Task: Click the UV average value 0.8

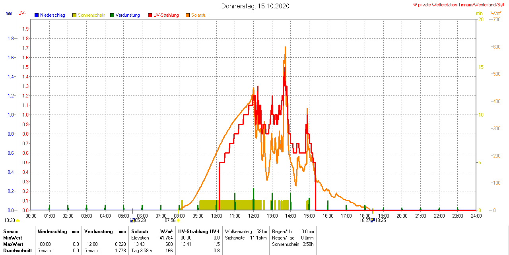Action: tap(217, 251)
